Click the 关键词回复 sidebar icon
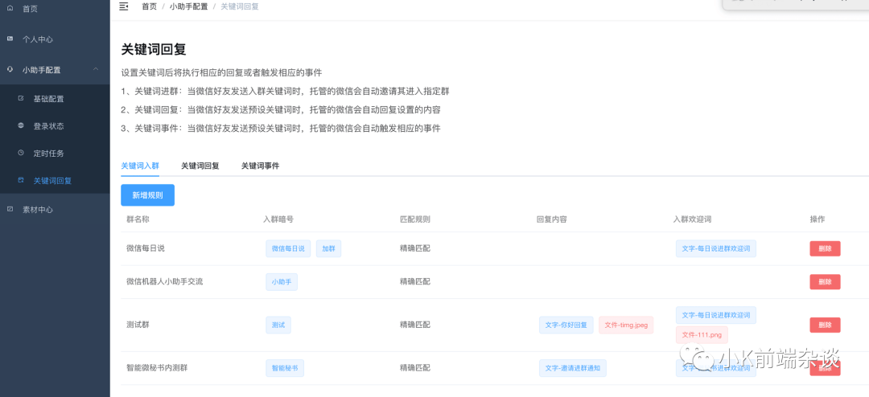 tap(21, 180)
